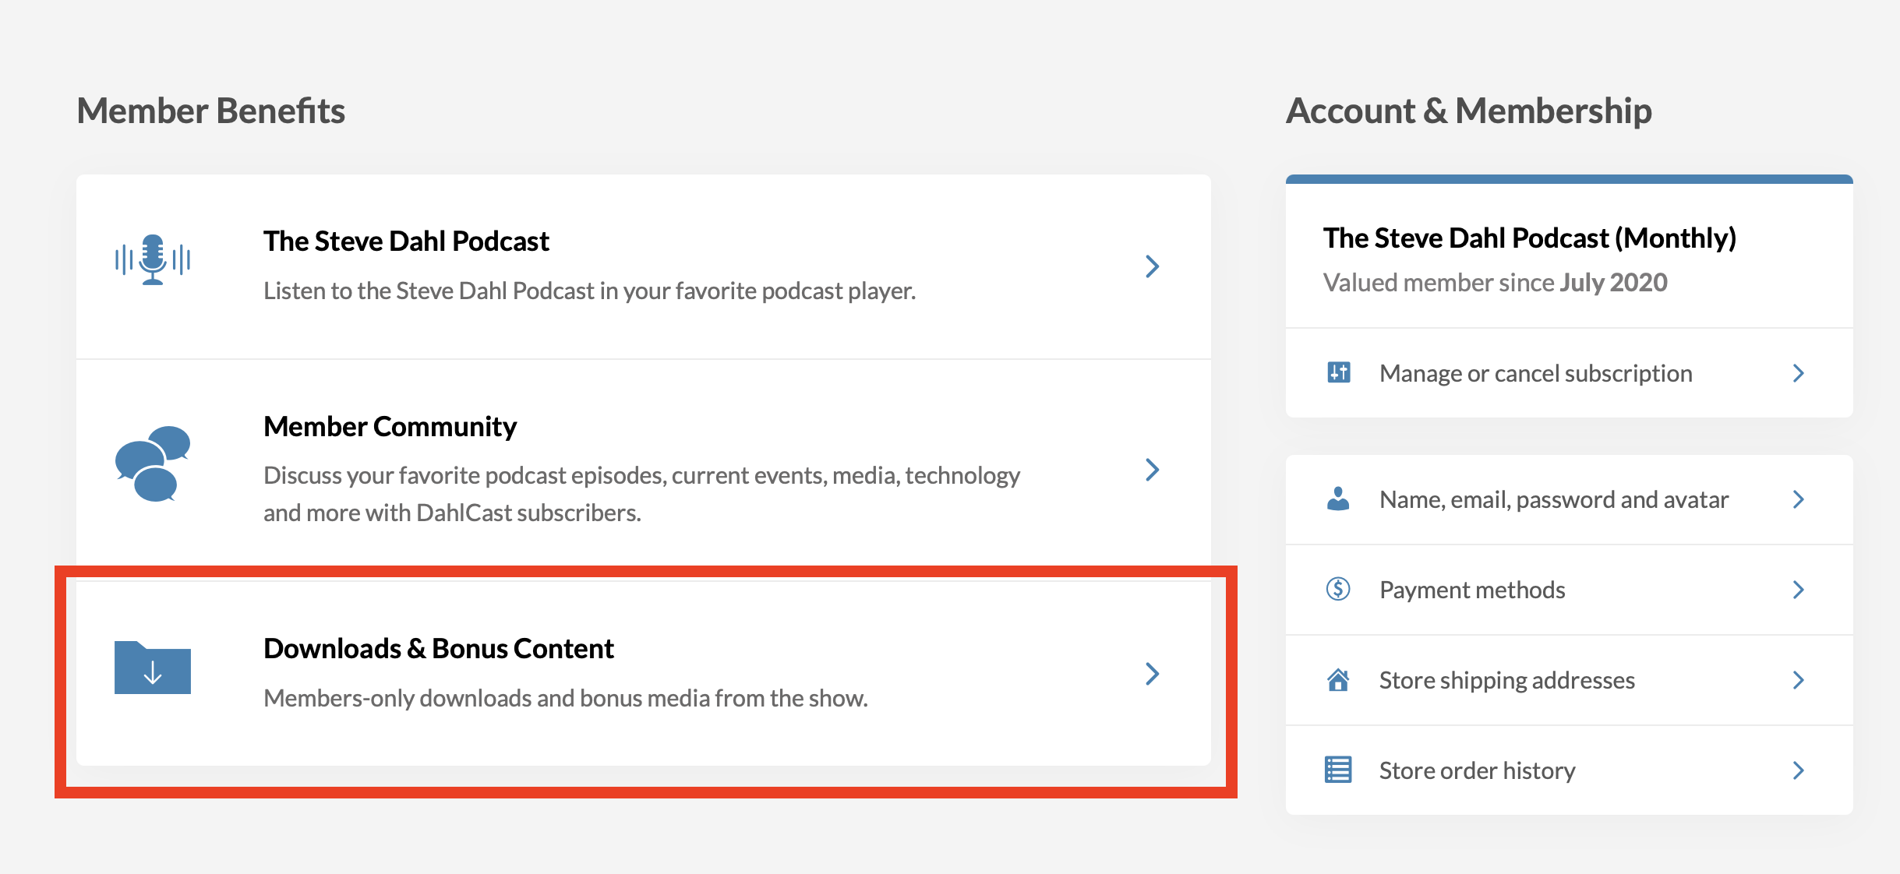Screen dimensions: 1900x874
Task: Open the Member Community title link
Action: [x=390, y=427]
